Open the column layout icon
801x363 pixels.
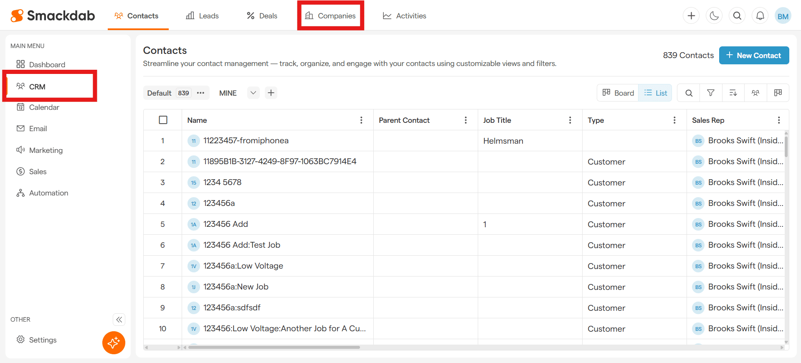pos(778,93)
